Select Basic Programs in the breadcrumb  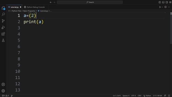[29, 11]
